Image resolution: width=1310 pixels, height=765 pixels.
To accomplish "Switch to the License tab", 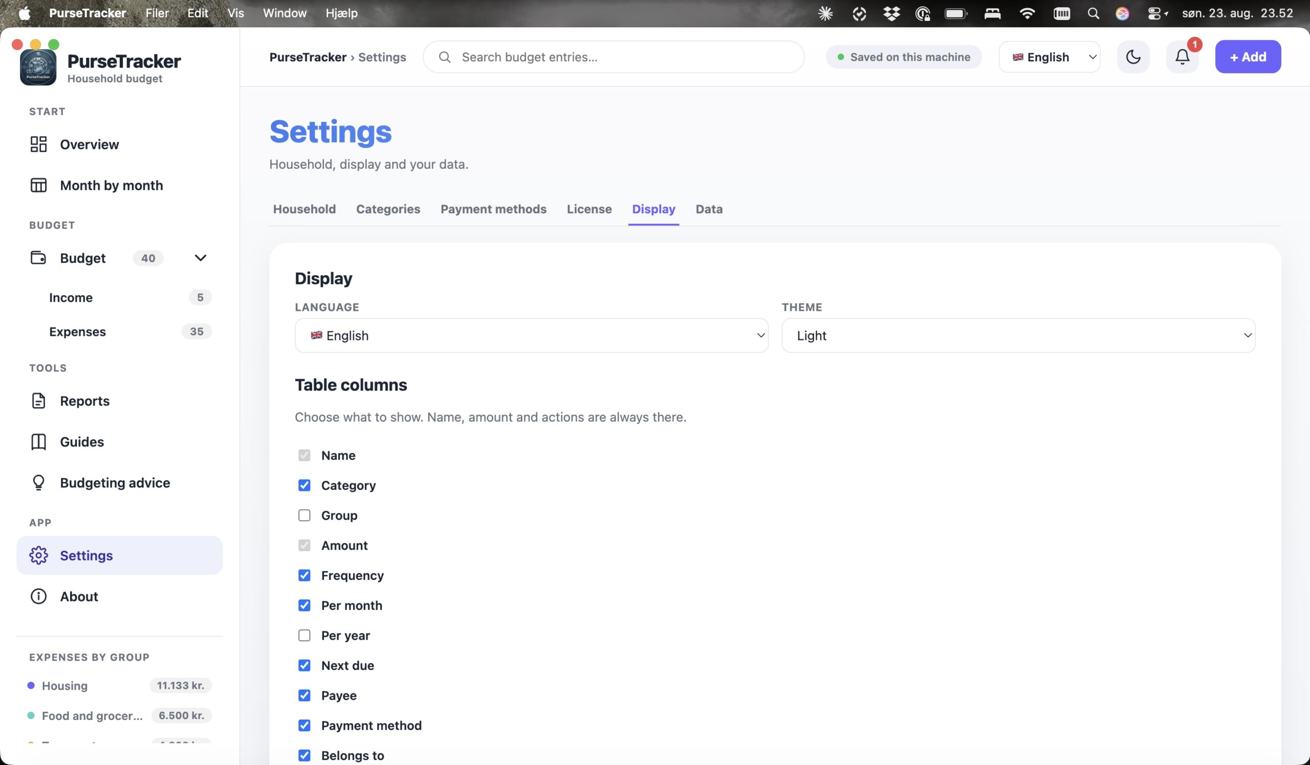I will click(589, 209).
